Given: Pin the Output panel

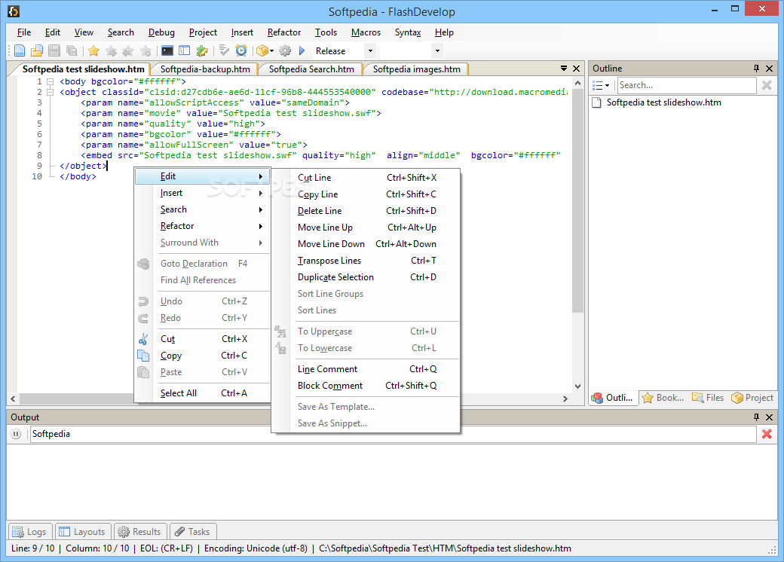Looking at the screenshot, I should pos(756,417).
